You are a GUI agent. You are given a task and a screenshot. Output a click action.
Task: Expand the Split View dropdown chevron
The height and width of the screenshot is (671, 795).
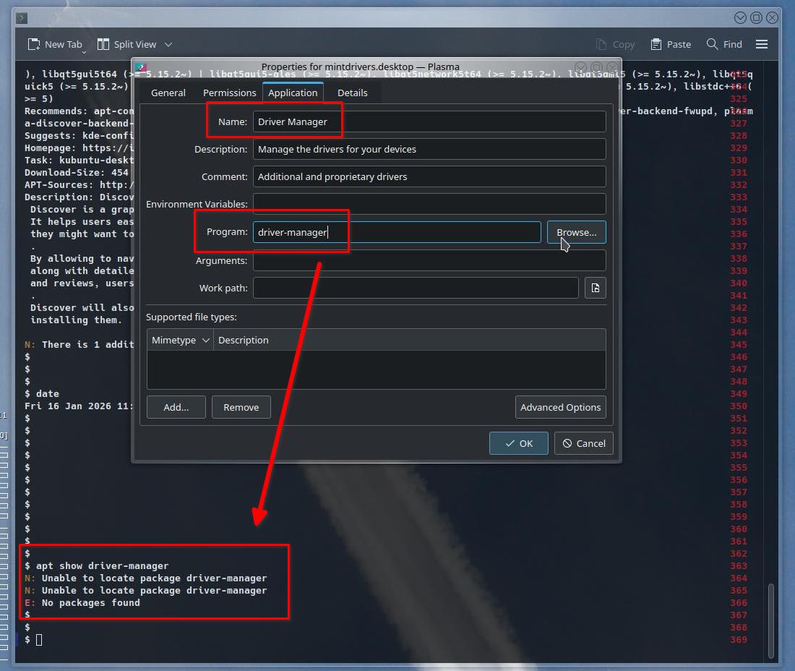coord(168,44)
